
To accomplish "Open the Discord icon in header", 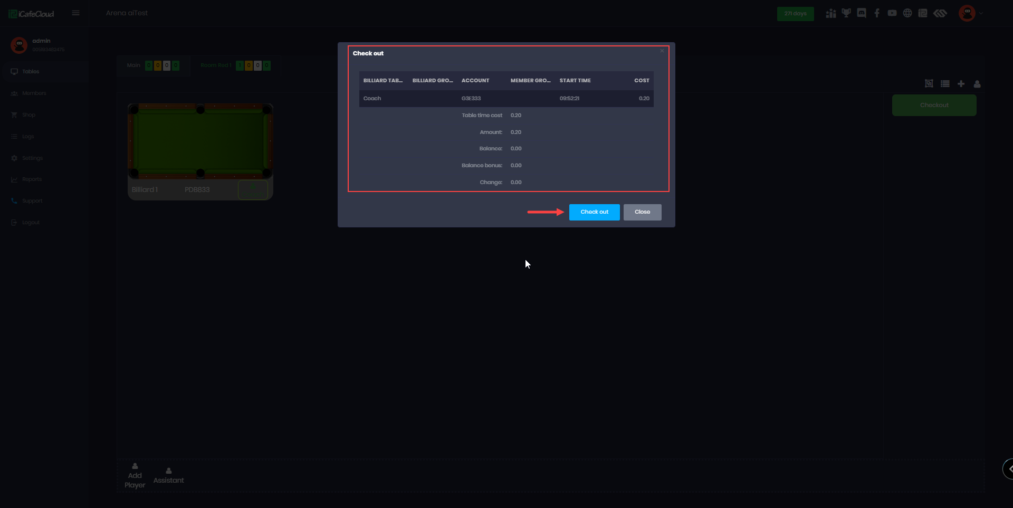I will [x=862, y=13].
